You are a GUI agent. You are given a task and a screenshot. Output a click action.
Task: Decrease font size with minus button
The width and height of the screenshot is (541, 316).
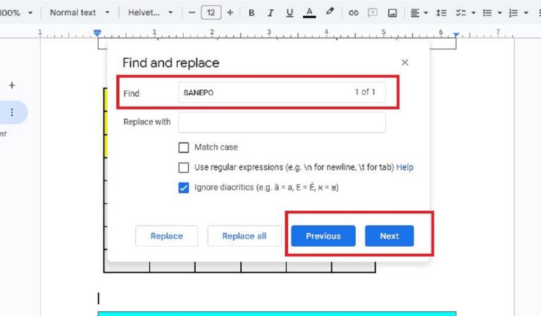[x=192, y=13]
